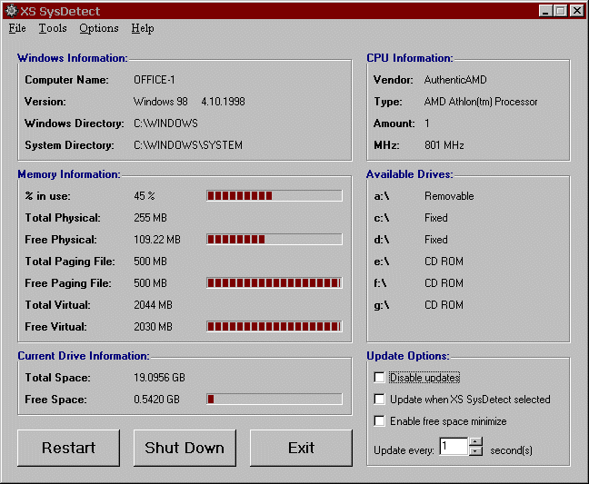Click Free Space value 0.5420 GB

(156, 400)
